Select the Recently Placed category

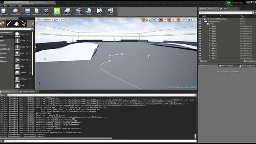(6, 33)
